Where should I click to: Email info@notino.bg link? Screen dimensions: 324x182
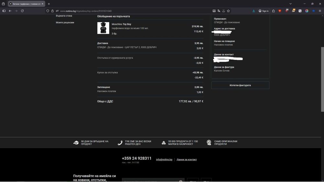click(x=164, y=160)
